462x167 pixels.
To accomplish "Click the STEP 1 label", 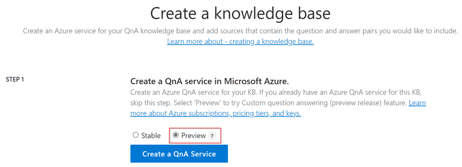I will point(15,80).
